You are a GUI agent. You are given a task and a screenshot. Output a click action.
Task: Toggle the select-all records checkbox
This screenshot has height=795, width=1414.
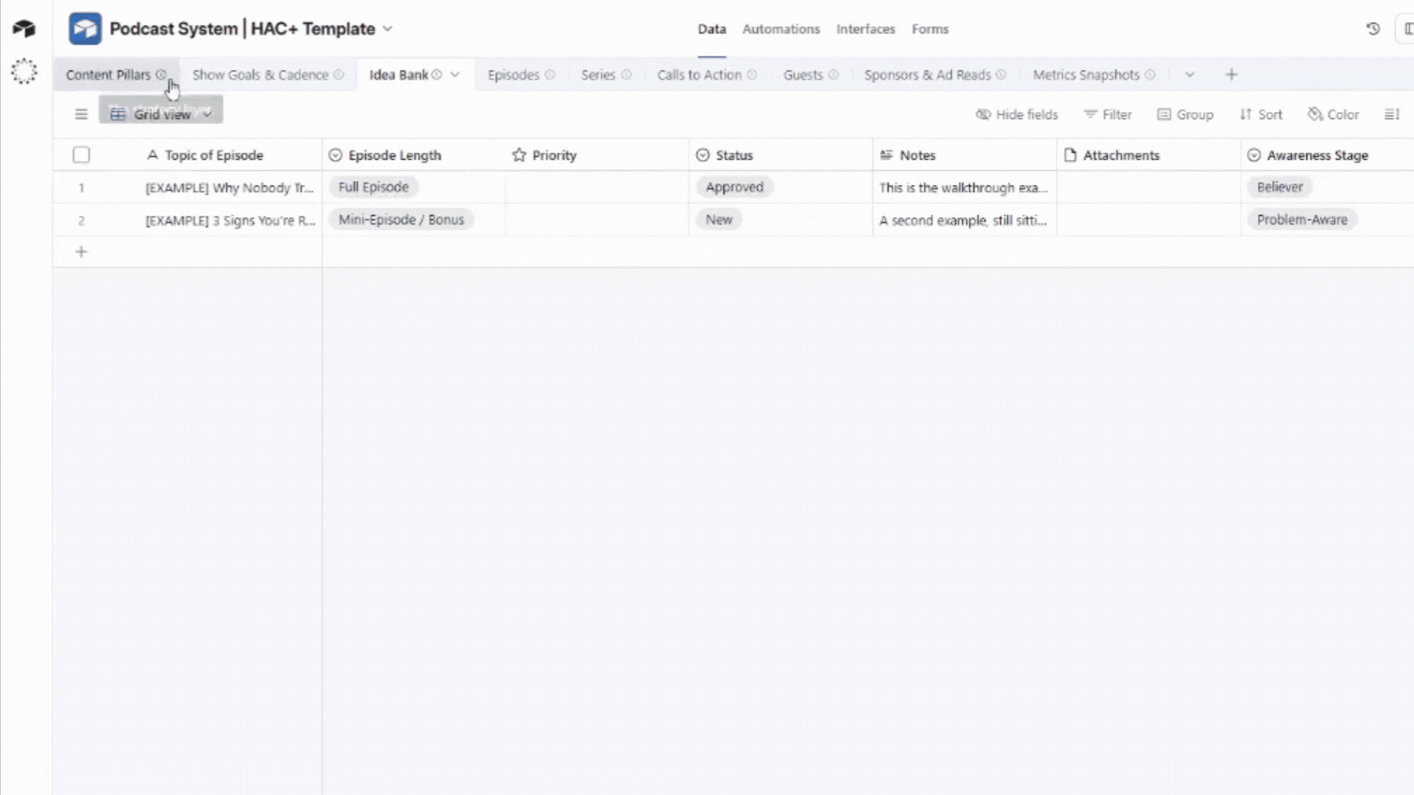(x=81, y=155)
